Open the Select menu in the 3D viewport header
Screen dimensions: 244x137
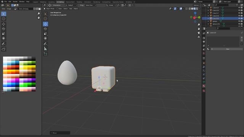(65, 9)
